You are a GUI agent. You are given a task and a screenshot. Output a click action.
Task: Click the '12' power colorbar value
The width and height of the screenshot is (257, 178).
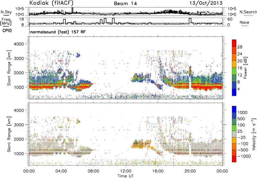(x=240, y=75)
